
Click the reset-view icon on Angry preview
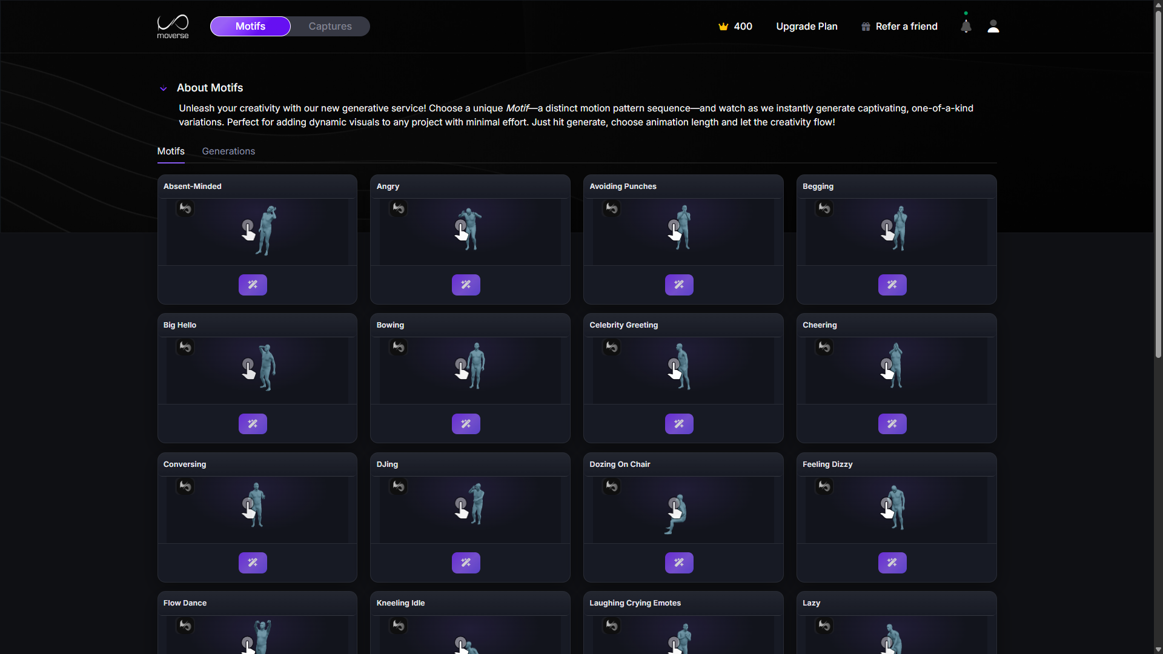click(x=399, y=208)
